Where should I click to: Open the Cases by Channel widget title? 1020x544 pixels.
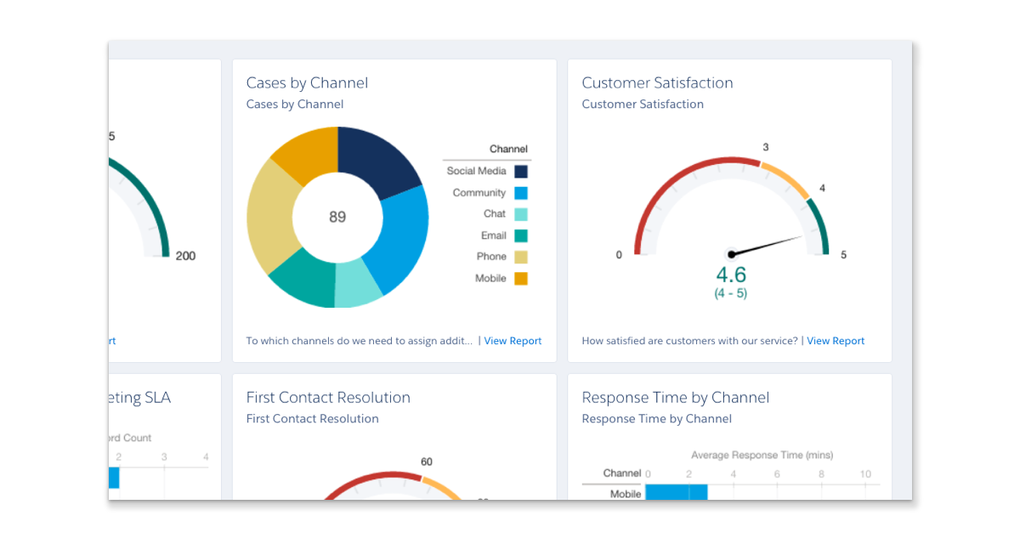click(x=307, y=83)
